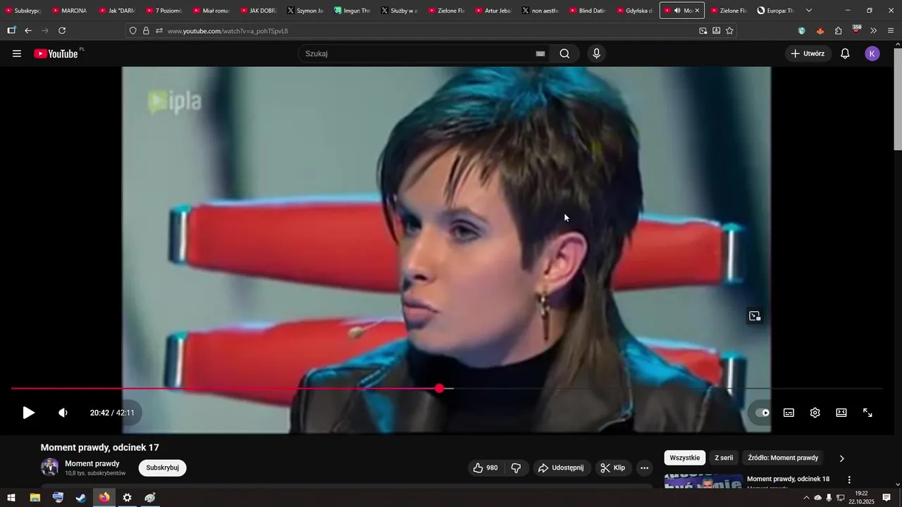Like the video with 980 likes

[x=486, y=468]
